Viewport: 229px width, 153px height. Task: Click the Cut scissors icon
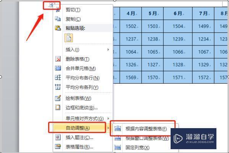coord(58,10)
